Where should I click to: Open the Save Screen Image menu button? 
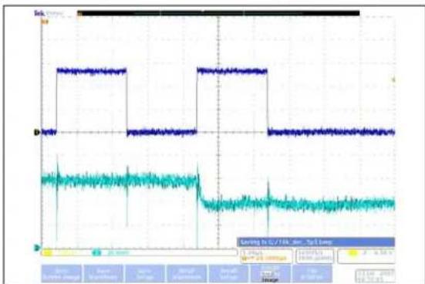coord(61,274)
